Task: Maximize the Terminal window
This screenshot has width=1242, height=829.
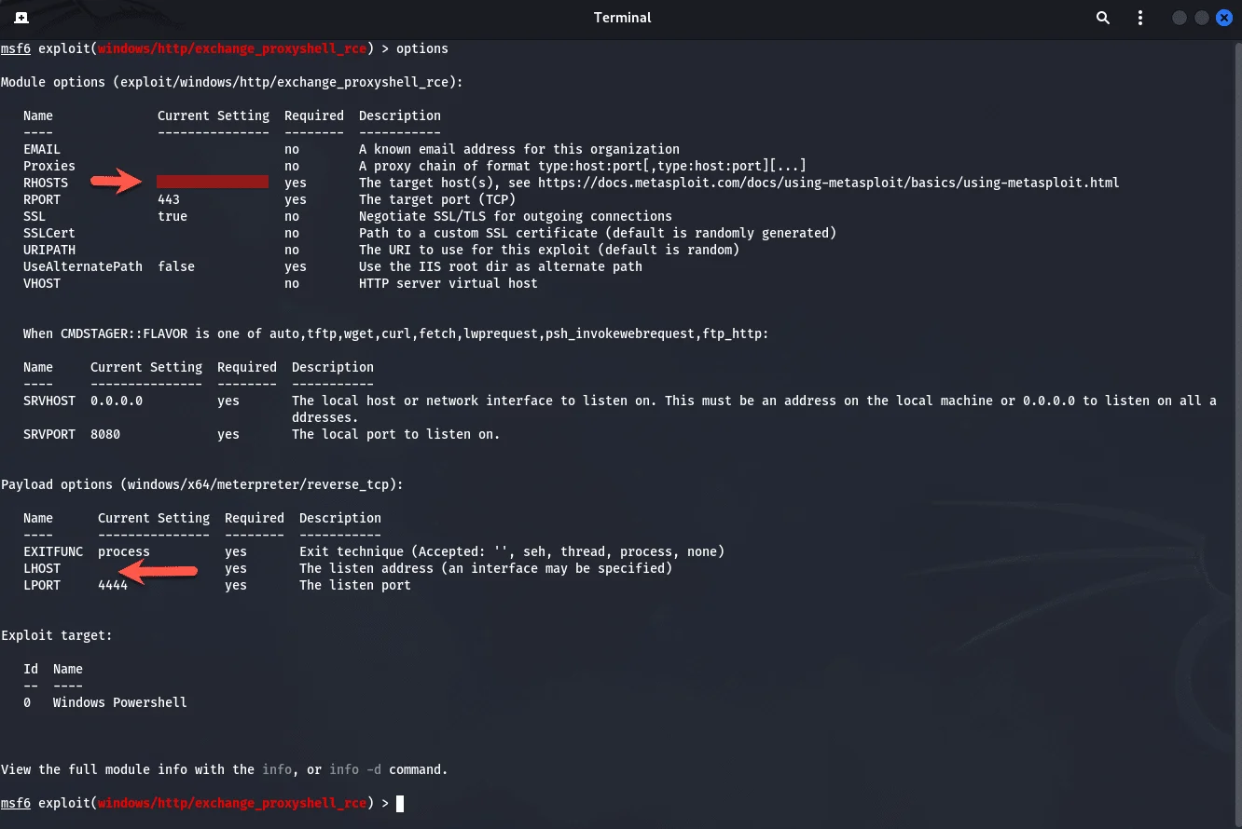Action: pos(1202,18)
